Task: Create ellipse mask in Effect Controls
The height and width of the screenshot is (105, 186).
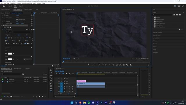Action: coord(5,27)
